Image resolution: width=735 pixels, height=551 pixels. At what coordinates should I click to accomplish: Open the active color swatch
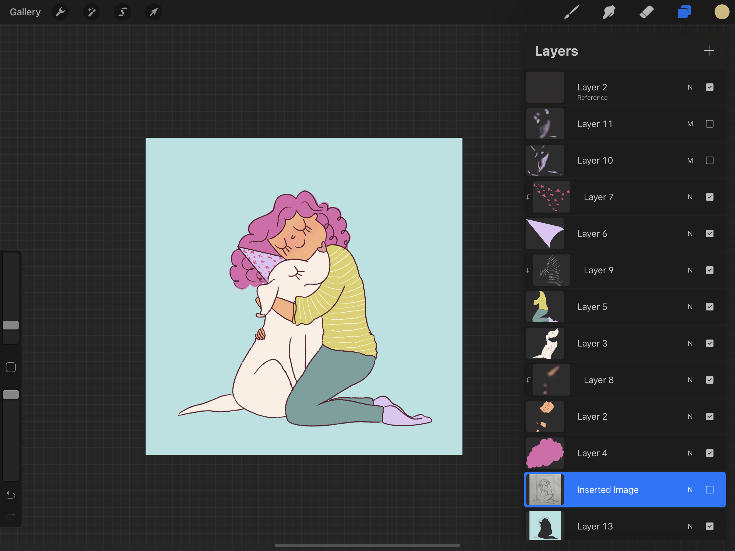[722, 12]
